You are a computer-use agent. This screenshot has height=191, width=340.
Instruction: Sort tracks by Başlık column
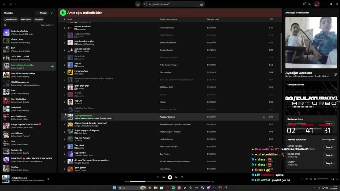[x=70, y=19]
